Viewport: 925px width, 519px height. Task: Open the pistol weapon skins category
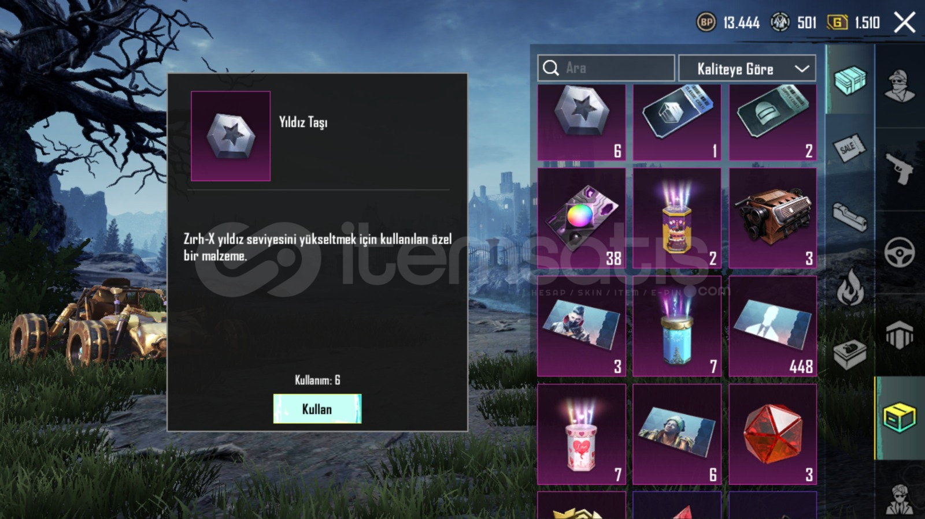(900, 169)
